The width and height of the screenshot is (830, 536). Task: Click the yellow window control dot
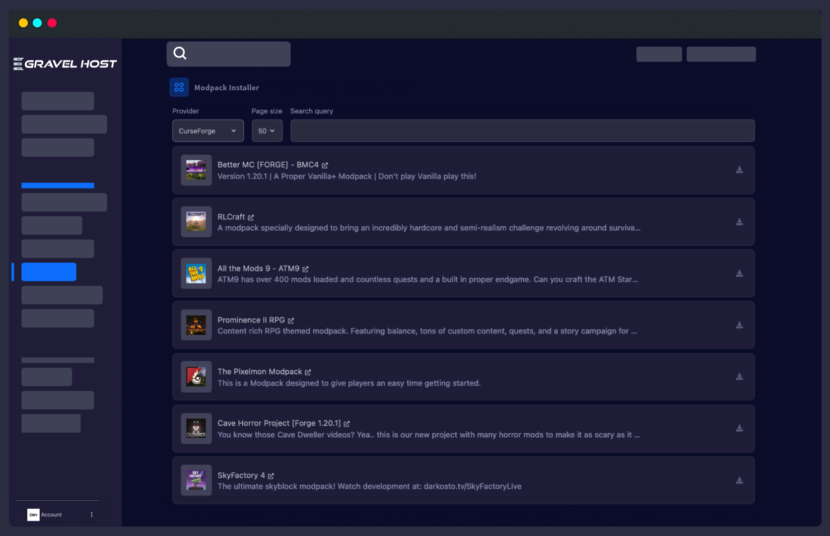point(23,23)
